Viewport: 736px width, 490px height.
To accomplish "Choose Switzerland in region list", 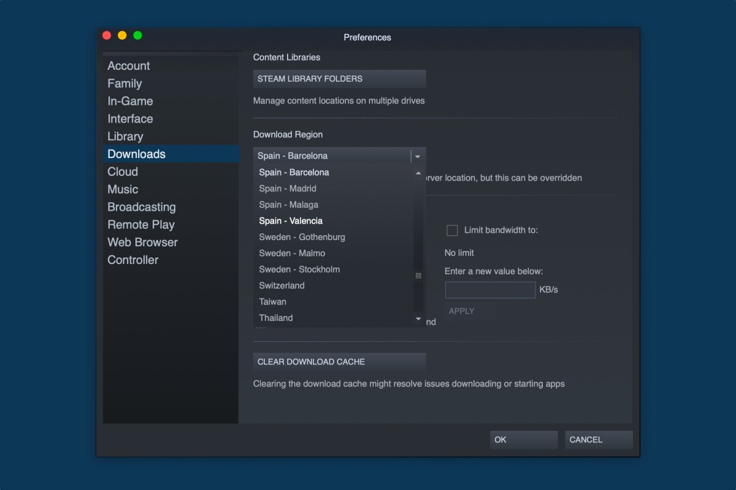I will tap(334, 285).
